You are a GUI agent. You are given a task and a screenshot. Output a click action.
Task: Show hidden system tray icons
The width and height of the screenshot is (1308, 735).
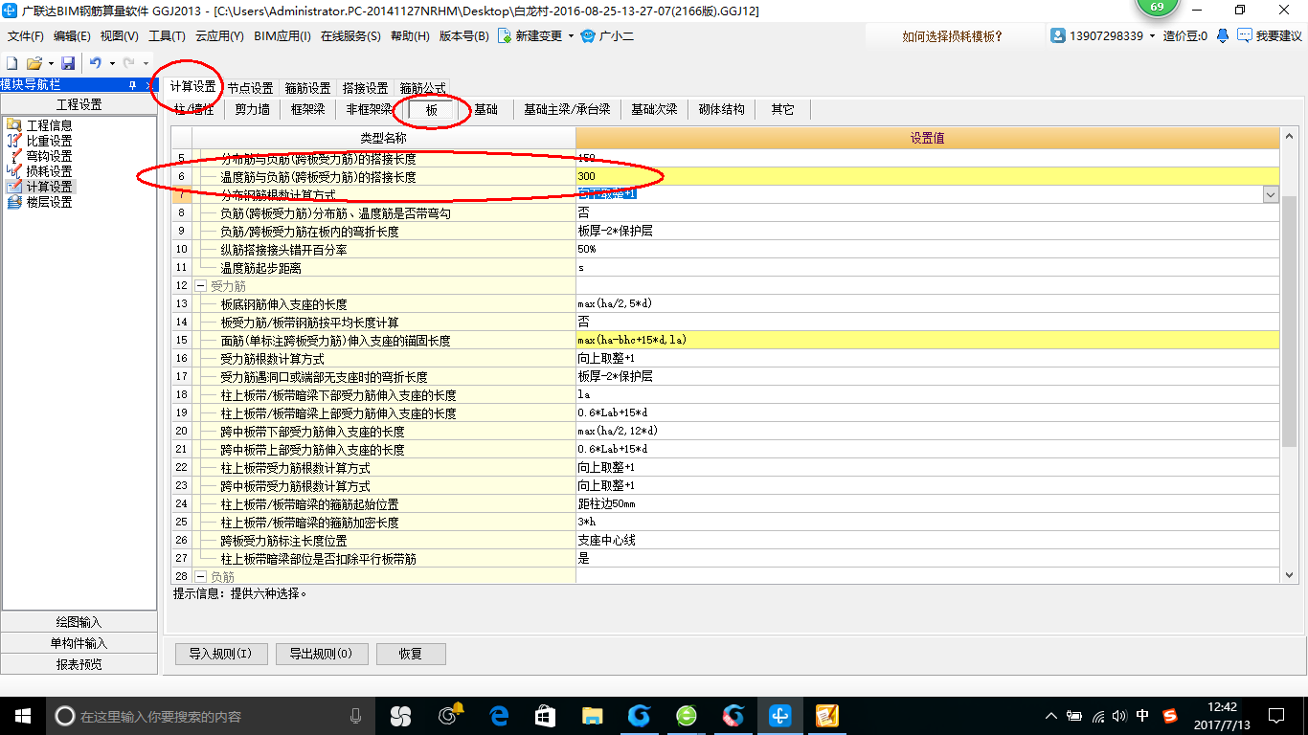point(1051,715)
